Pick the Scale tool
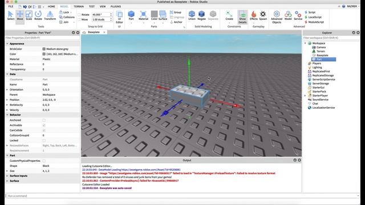The height and width of the screenshot is (205, 365). [29, 15]
